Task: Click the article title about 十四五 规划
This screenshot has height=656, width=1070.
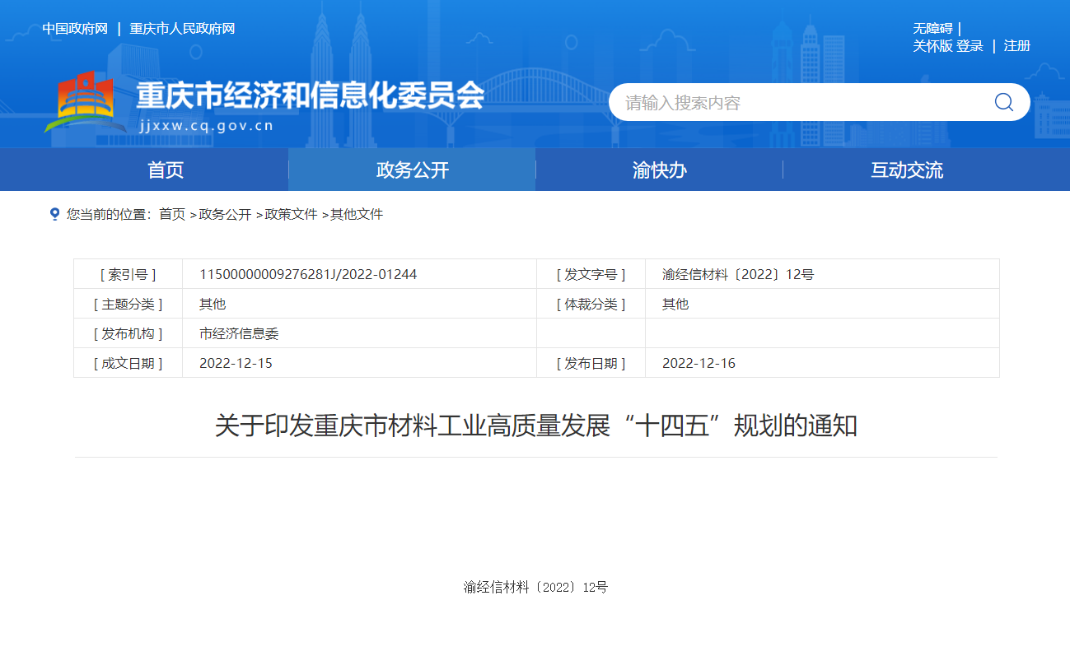Action: click(x=535, y=426)
